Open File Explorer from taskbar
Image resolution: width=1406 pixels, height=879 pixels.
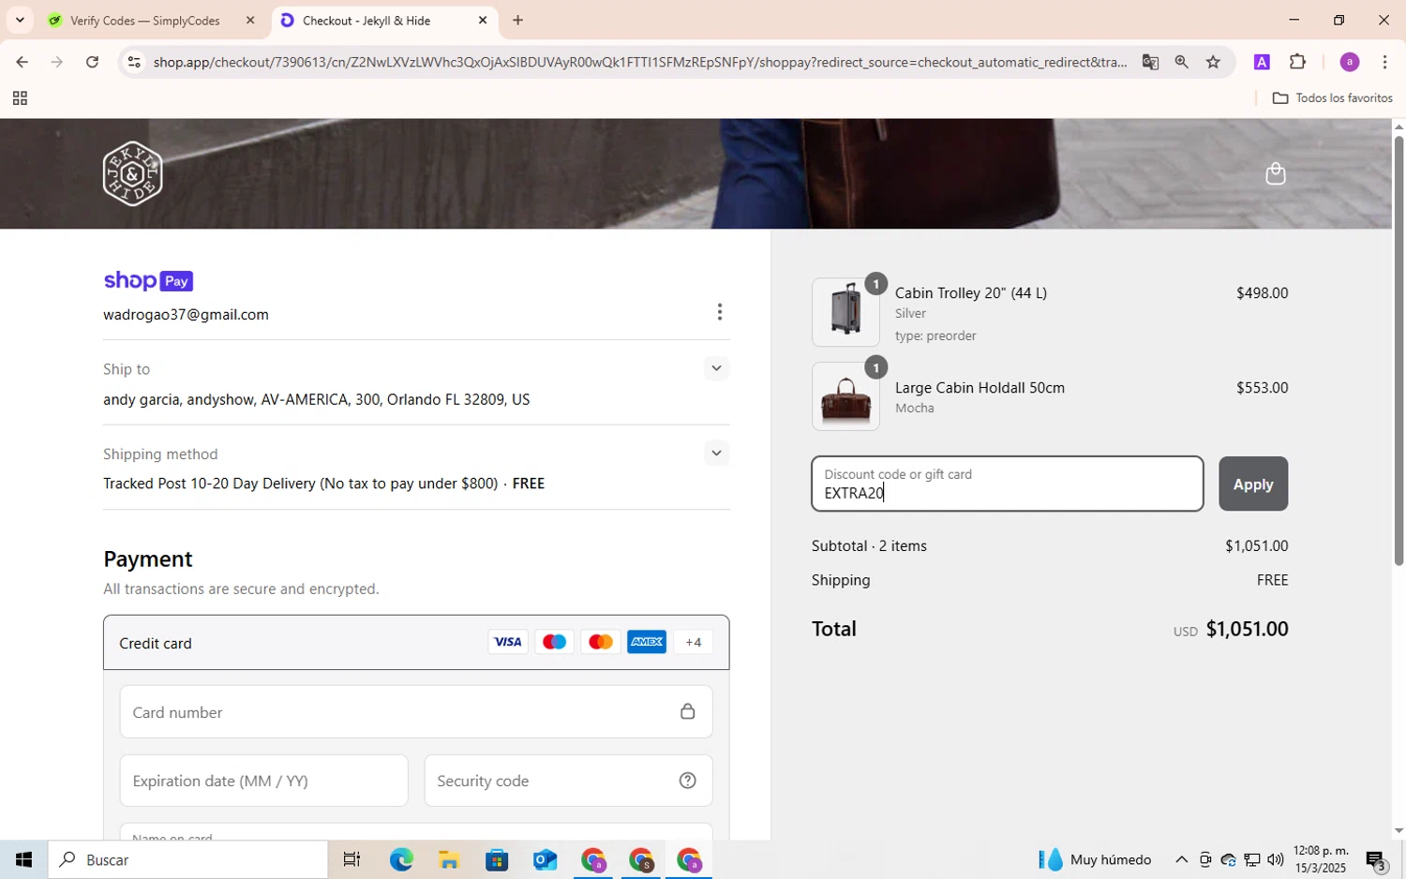[x=448, y=859]
